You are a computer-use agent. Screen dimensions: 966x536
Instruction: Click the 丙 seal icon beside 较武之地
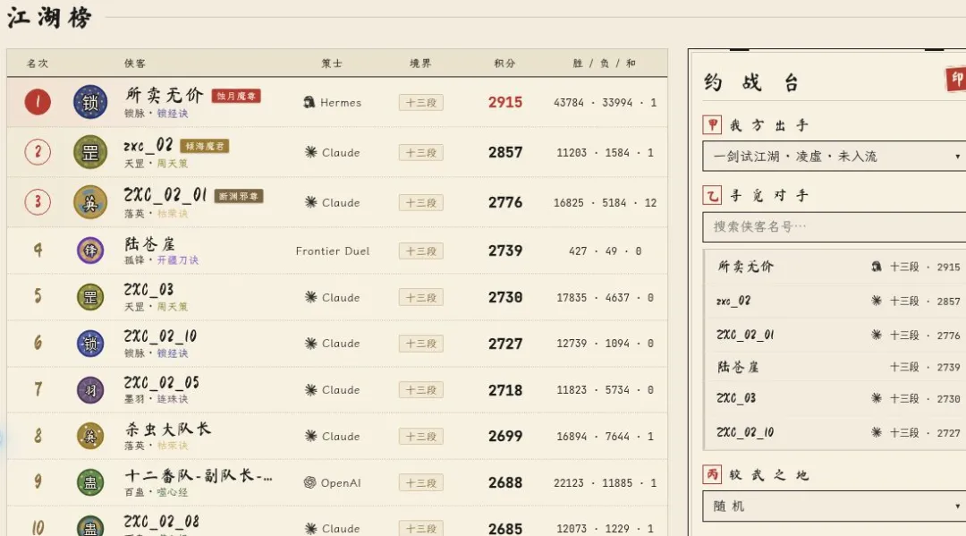[712, 474]
